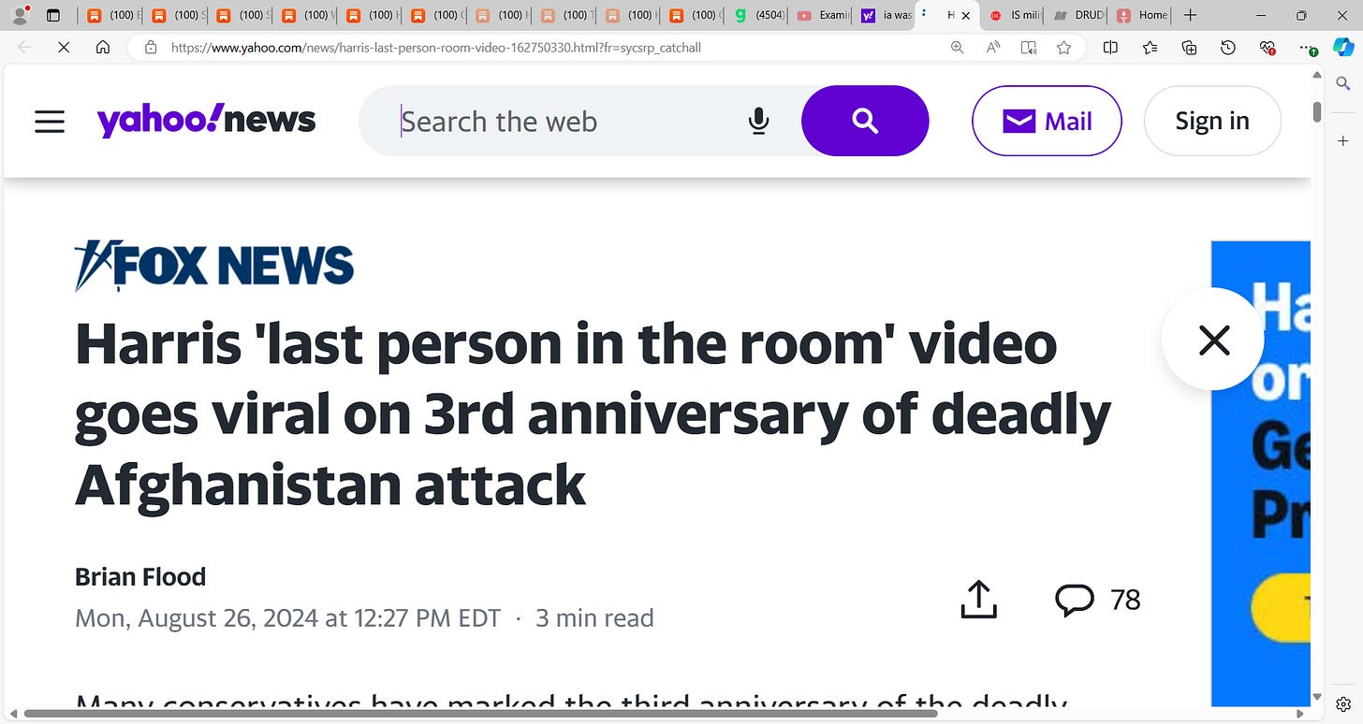Click the Sign in button
Viewport: 1363px width, 724px height.
(x=1212, y=121)
